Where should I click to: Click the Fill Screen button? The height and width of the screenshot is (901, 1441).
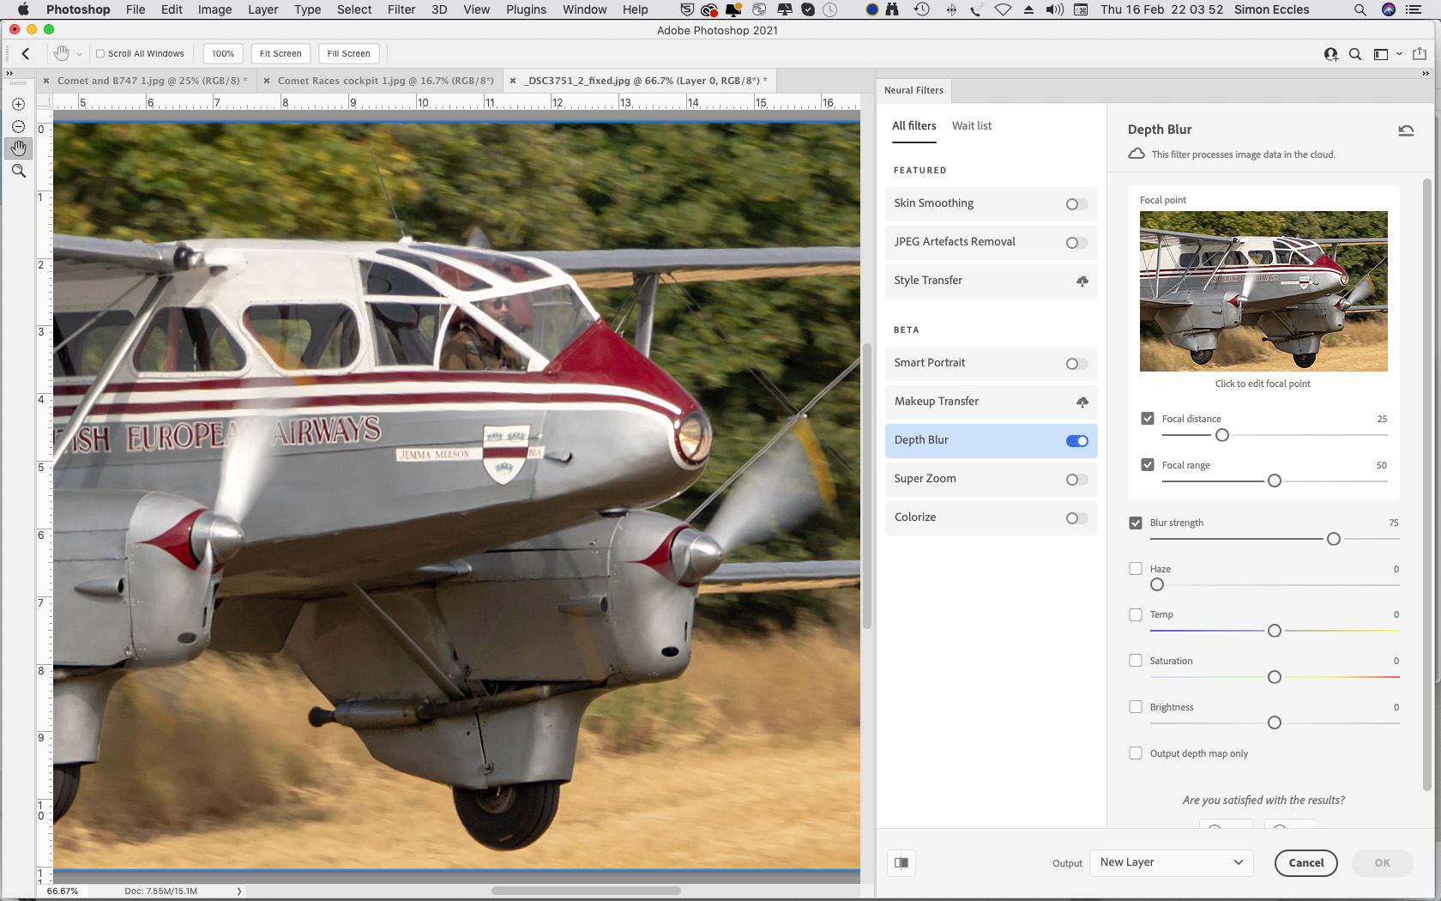click(x=348, y=53)
